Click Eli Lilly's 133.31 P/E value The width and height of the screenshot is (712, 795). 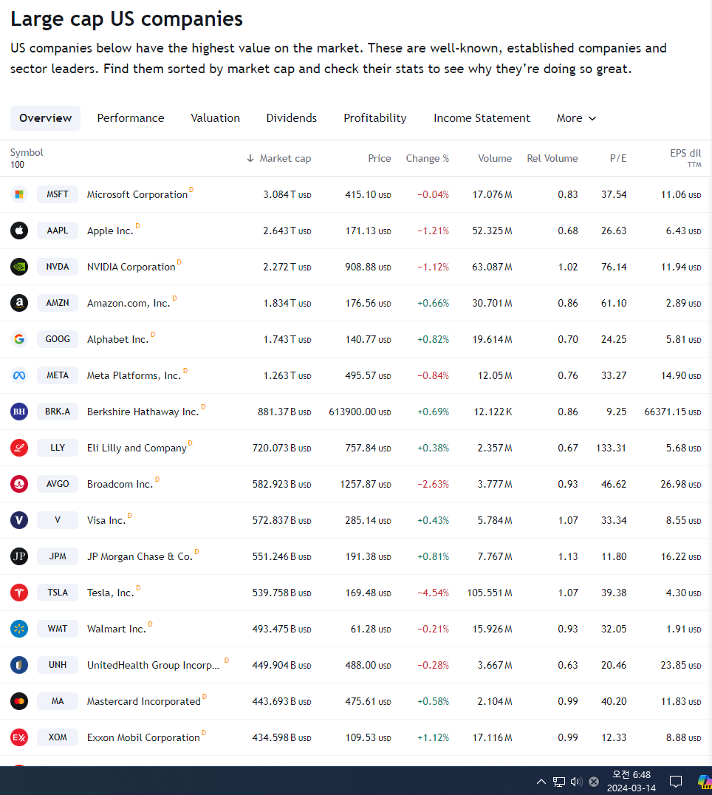point(611,448)
